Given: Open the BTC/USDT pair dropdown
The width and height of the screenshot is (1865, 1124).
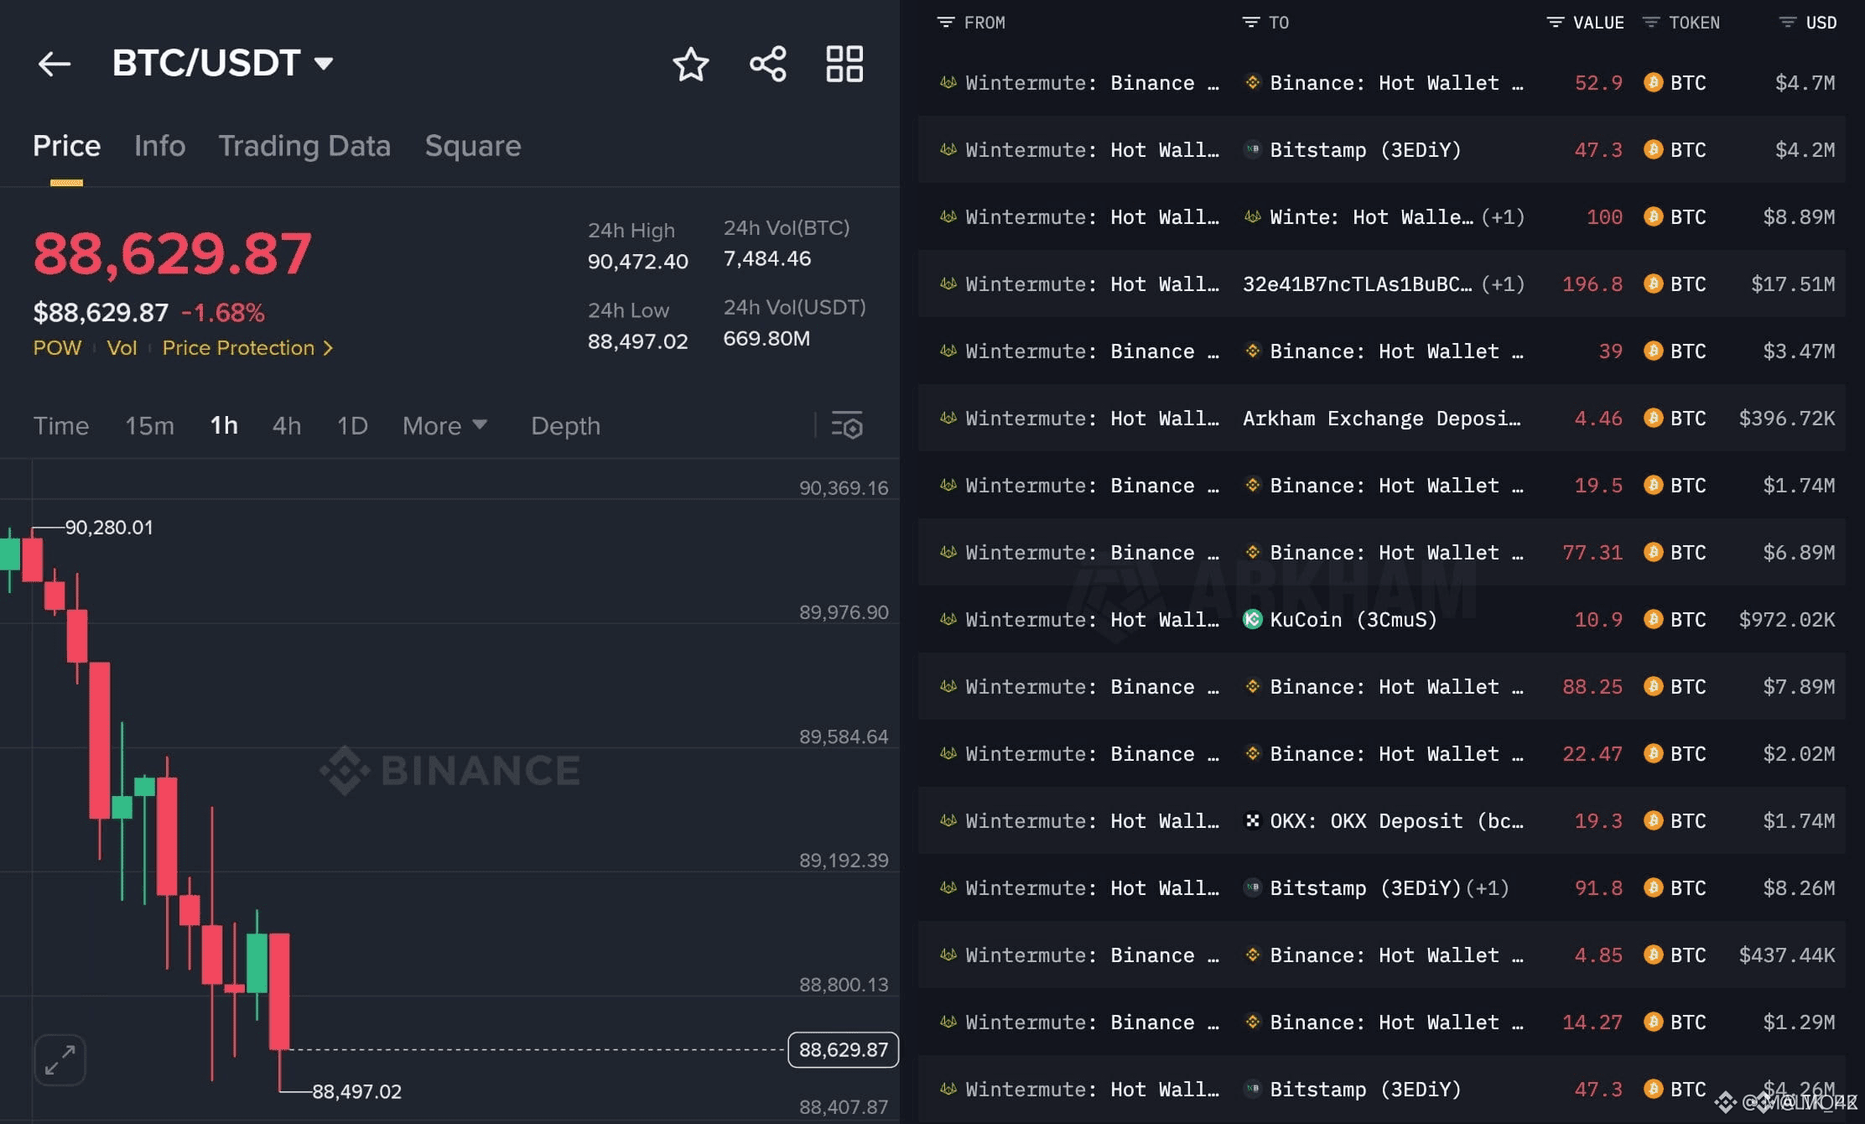Looking at the screenshot, I should click(324, 64).
